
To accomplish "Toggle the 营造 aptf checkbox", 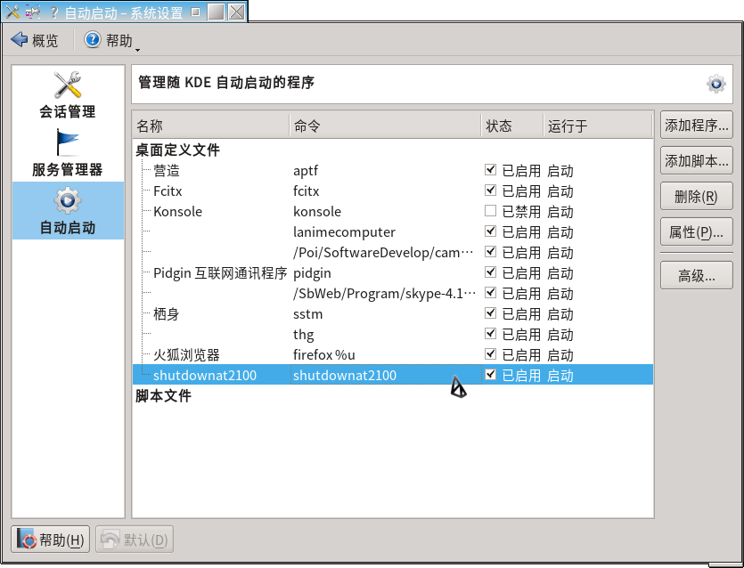I will point(490,170).
